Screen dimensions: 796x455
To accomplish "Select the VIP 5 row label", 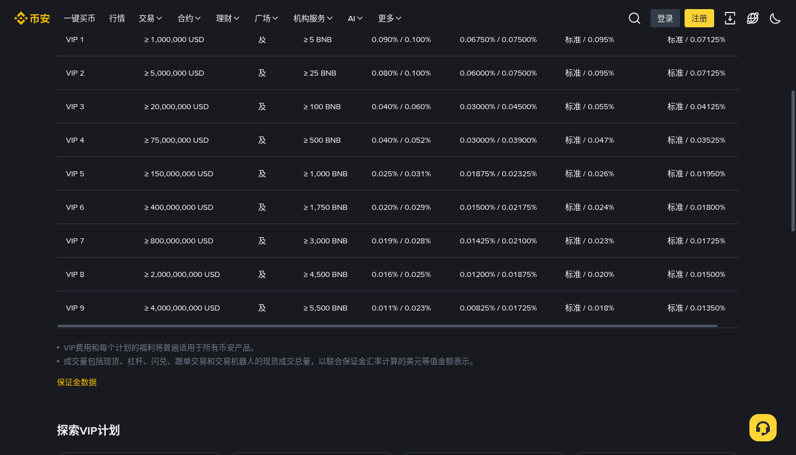I will tap(75, 173).
